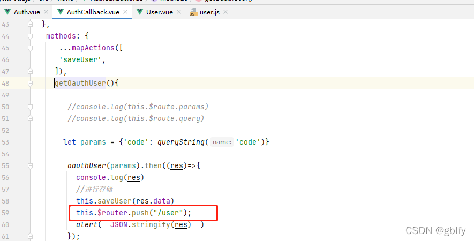Close the Auth.vue tab
Image resolution: width=474 pixels, height=241 pixels.
(46, 12)
